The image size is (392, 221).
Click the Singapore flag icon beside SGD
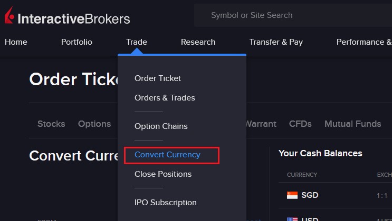(292, 195)
